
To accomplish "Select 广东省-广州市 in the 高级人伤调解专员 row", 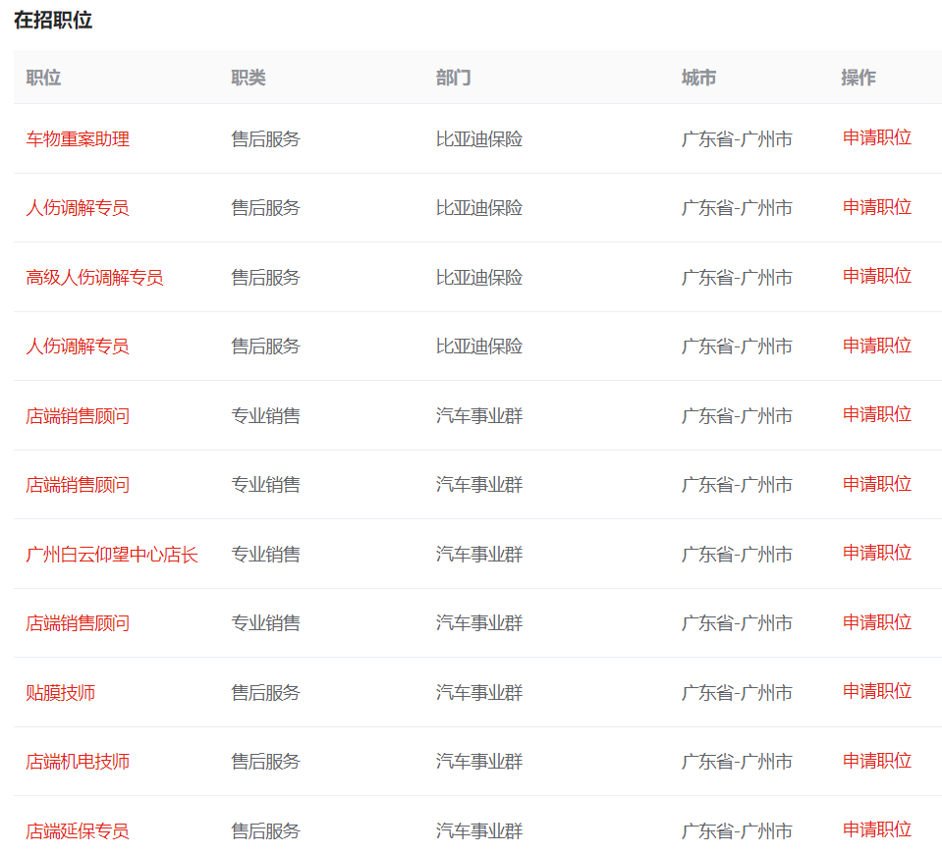I will [x=737, y=278].
